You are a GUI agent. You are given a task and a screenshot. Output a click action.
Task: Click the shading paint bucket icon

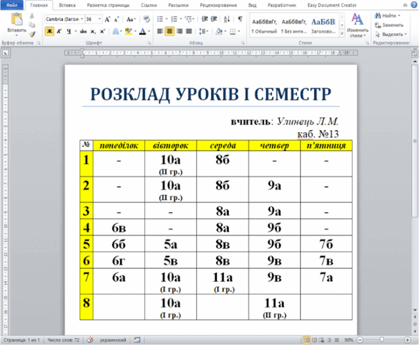pyautogui.click(x=219, y=31)
